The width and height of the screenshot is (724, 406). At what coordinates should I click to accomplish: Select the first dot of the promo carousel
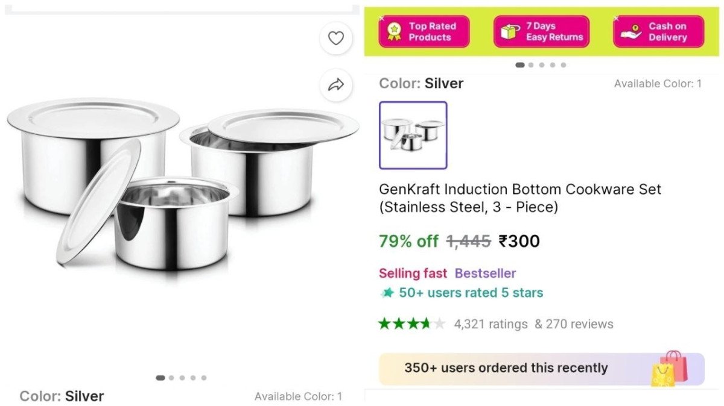(520, 64)
